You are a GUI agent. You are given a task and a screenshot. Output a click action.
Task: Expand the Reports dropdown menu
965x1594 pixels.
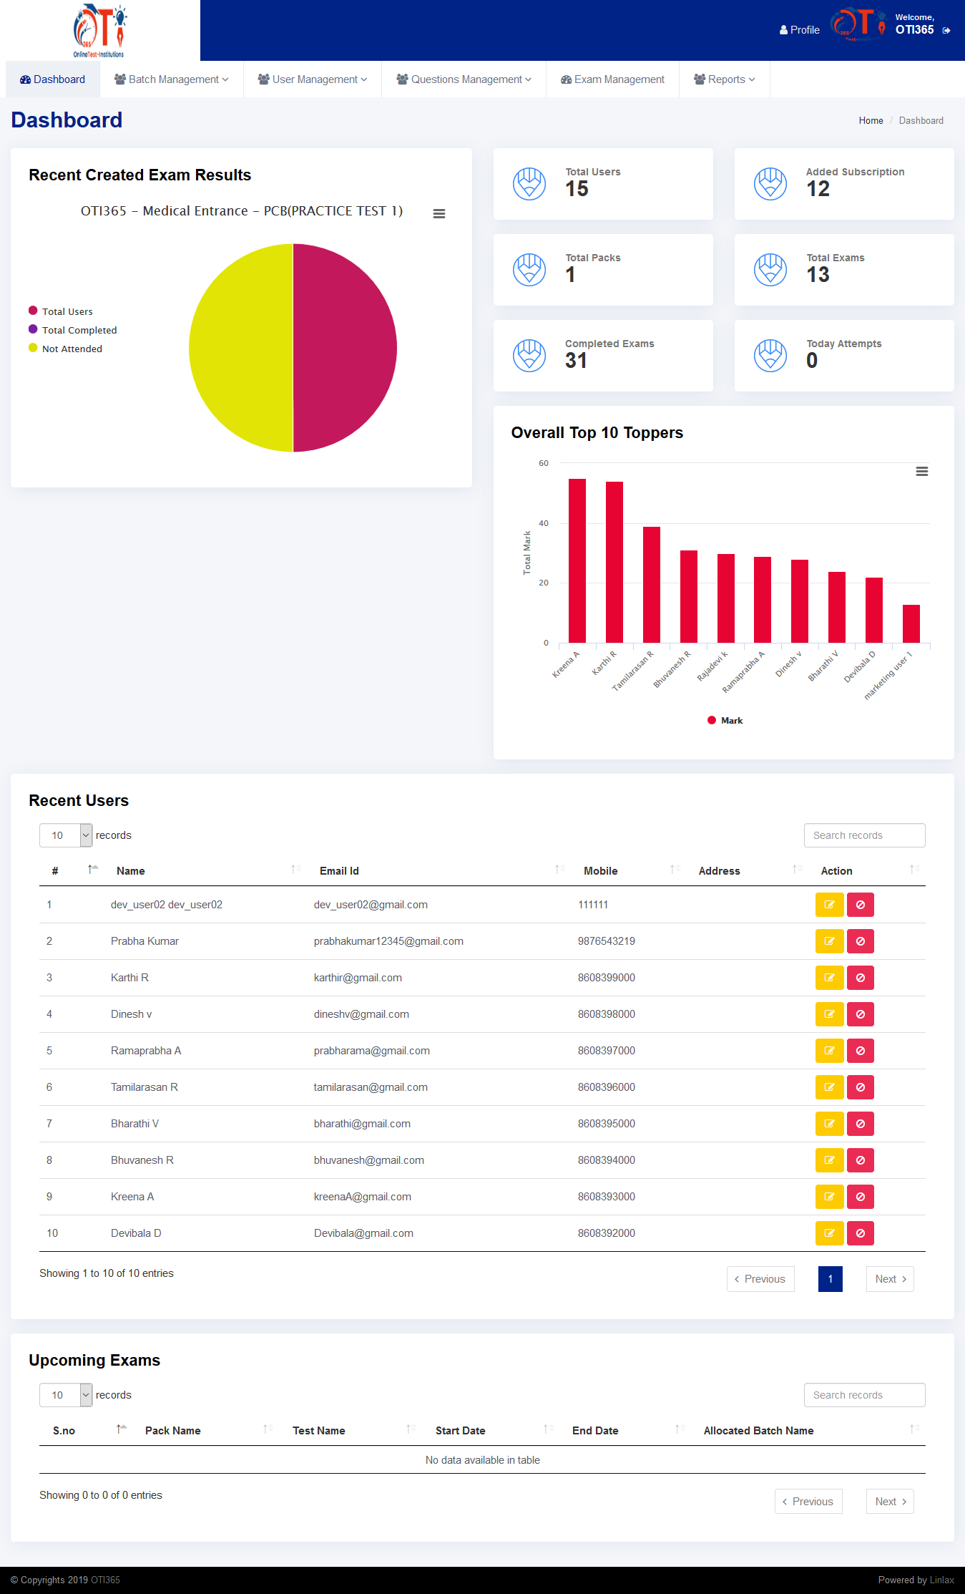click(x=724, y=79)
